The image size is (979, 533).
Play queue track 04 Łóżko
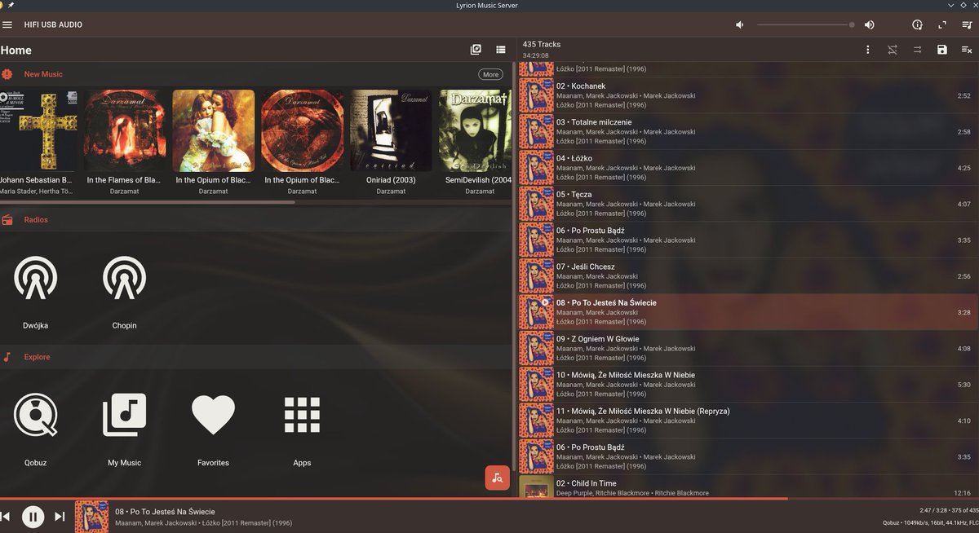[749, 167]
